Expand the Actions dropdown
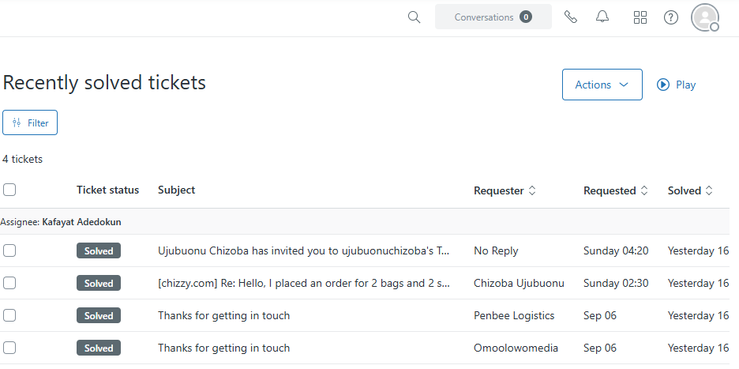This screenshot has width=739, height=369. point(602,85)
